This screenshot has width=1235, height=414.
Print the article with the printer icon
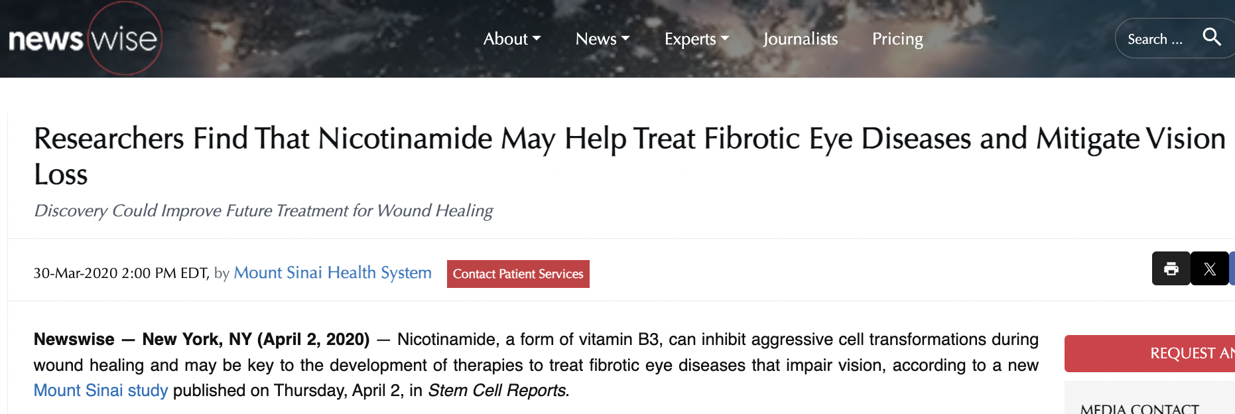[1171, 269]
